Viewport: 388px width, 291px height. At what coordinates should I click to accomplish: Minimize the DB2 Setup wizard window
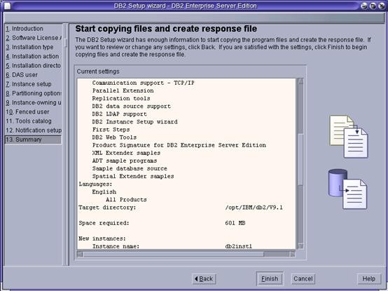click(363, 6)
